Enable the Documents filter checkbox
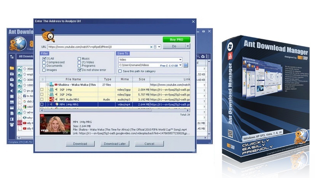 tap(44, 66)
